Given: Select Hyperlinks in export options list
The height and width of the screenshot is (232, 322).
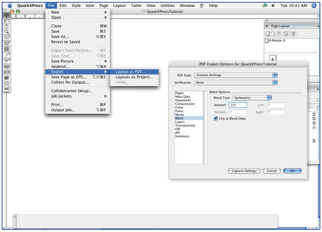Looking at the screenshot, I should click(x=189, y=100).
